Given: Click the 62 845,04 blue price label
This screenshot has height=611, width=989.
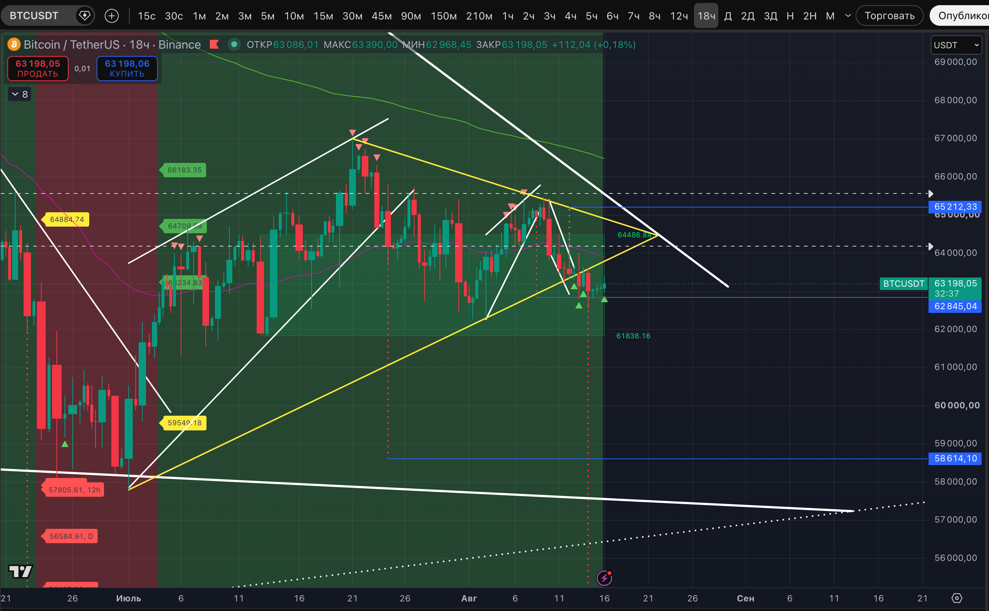Looking at the screenshot, I should point(955,306).
